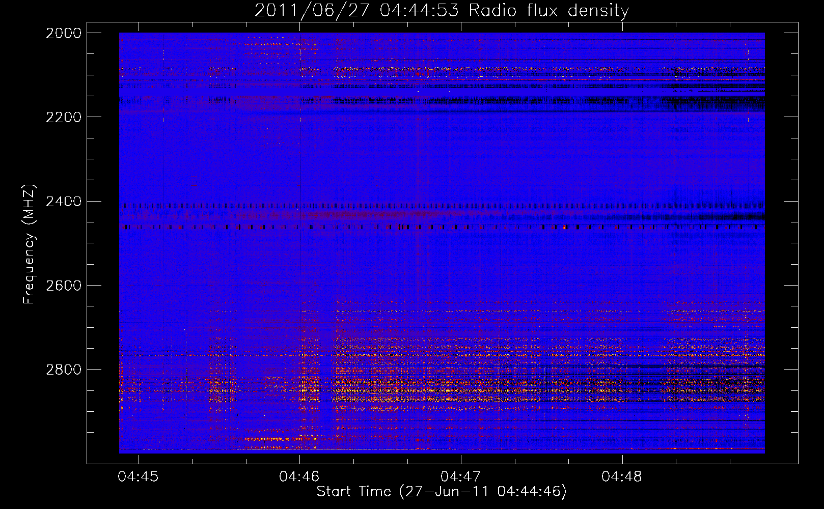Select the 2000 frequency tick label
The width and height of the screenshot is (824, 509).
tap(64, 33)
